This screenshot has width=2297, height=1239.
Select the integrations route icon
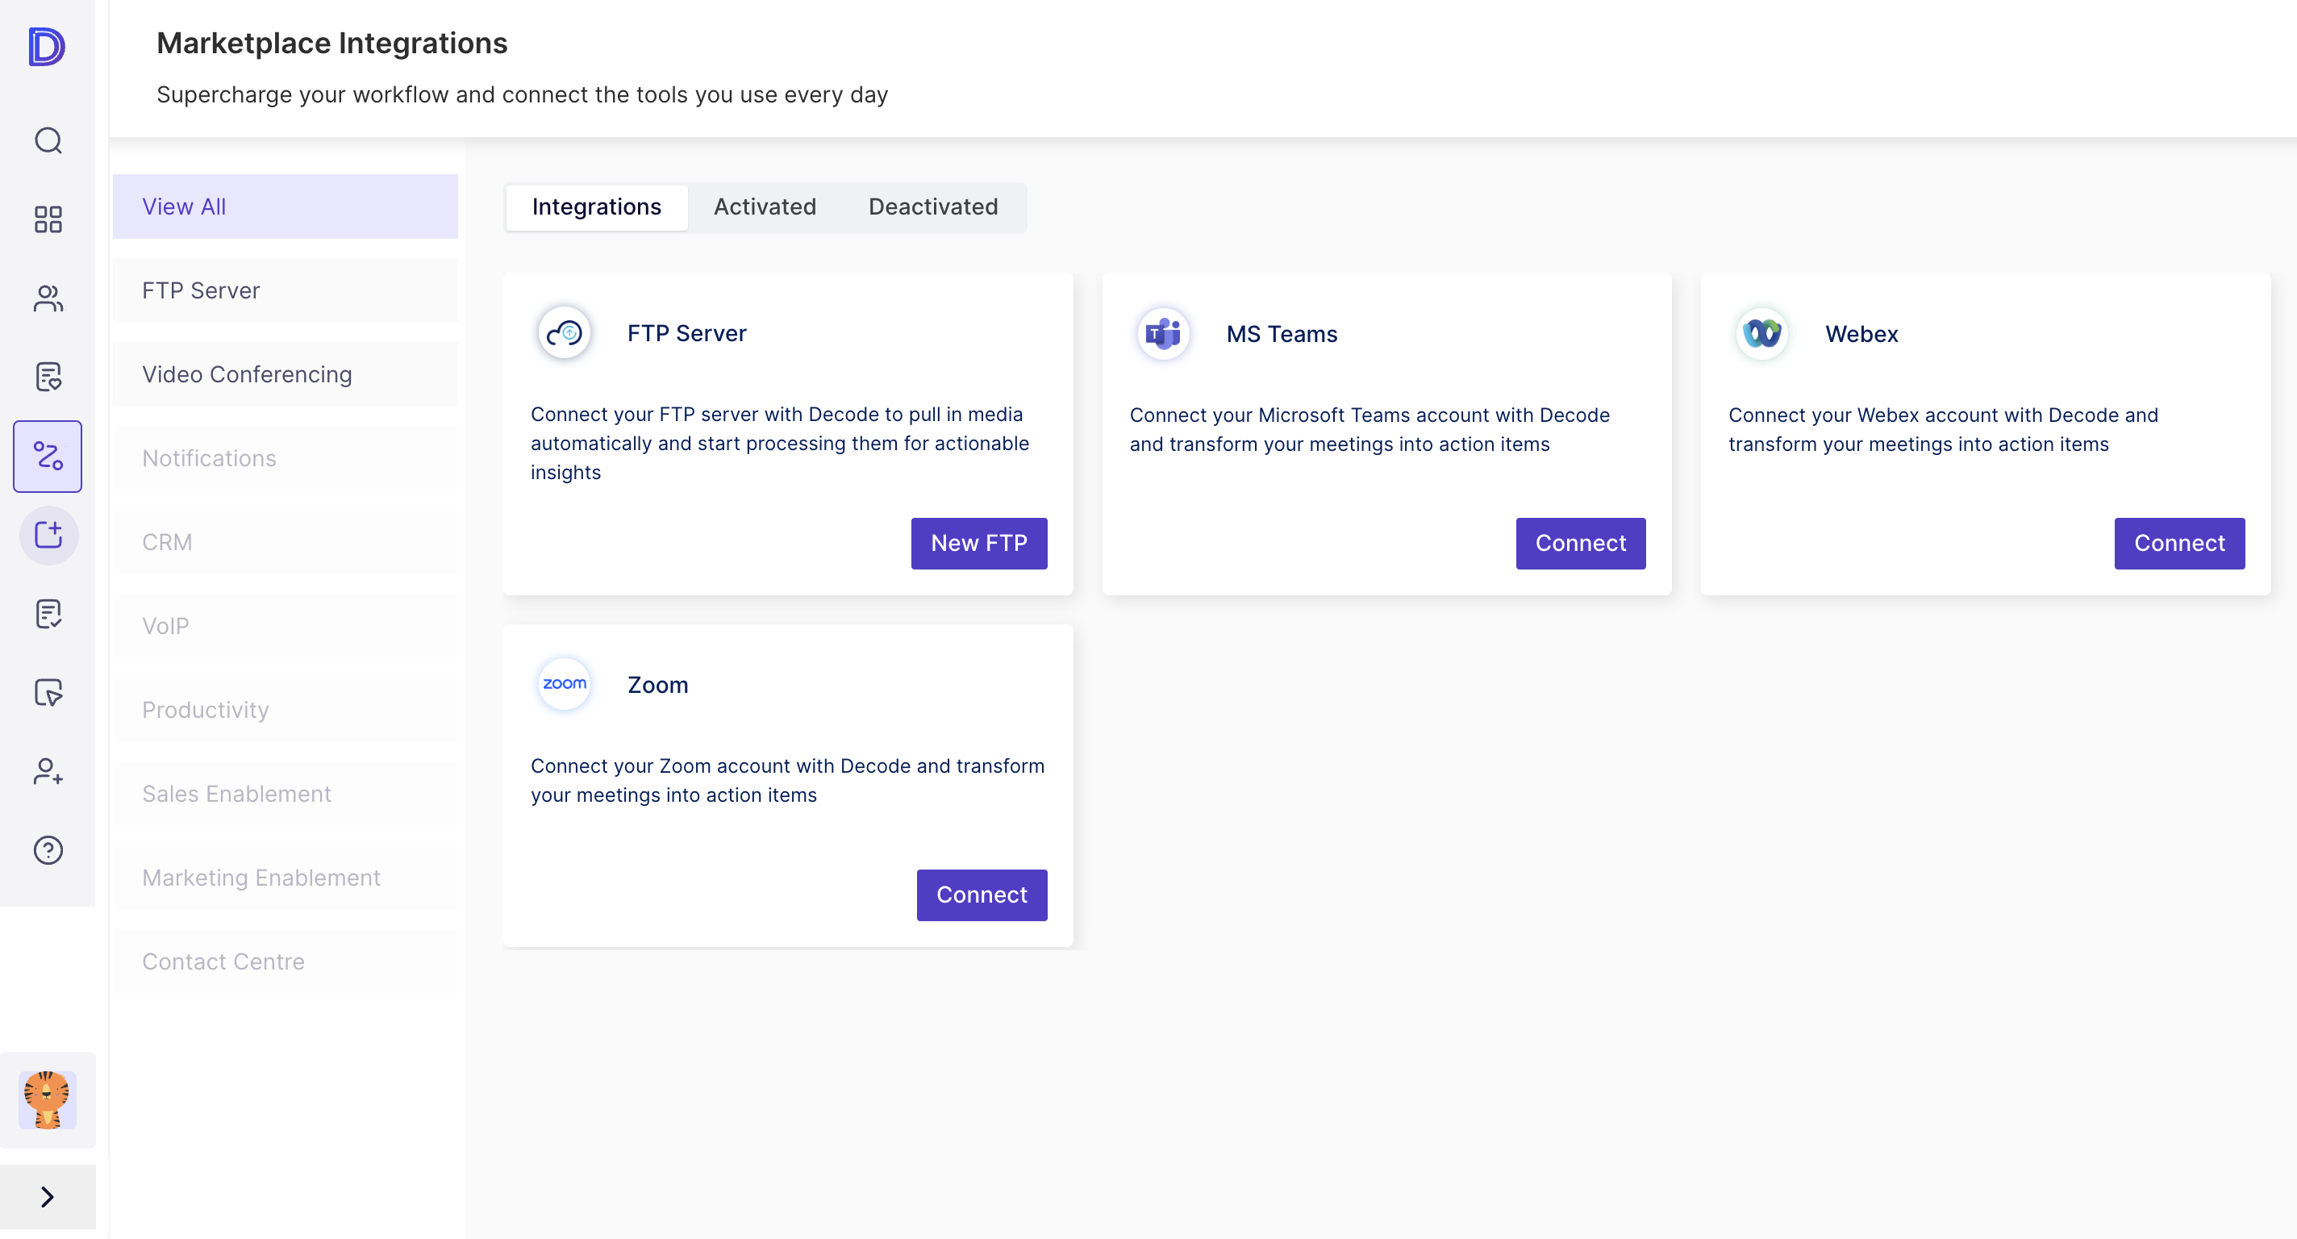48,457
